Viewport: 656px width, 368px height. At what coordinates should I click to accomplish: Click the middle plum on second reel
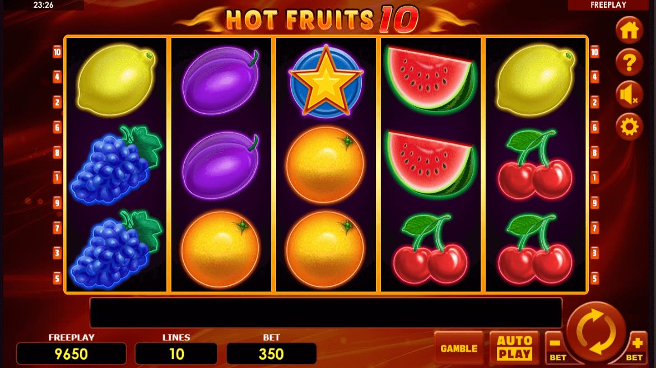coord(221,165)
